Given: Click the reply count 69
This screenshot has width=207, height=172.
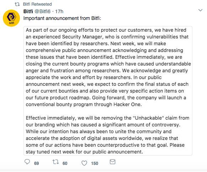Looking at the screenshot, I should pos(36,163).
